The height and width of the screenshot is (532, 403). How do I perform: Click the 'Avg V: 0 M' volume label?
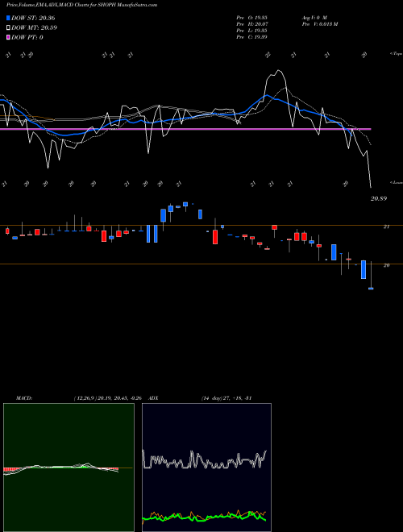pos(314,18)
